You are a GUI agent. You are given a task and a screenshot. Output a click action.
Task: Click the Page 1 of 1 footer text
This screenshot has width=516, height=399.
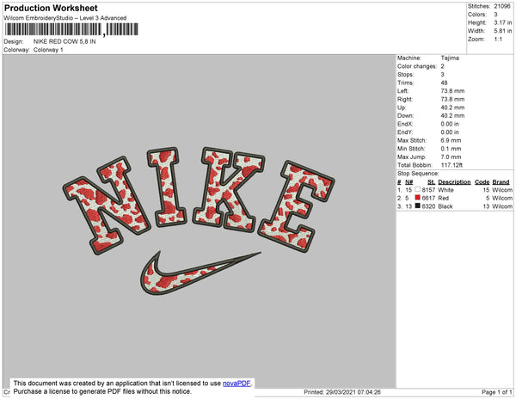point(497,392)
